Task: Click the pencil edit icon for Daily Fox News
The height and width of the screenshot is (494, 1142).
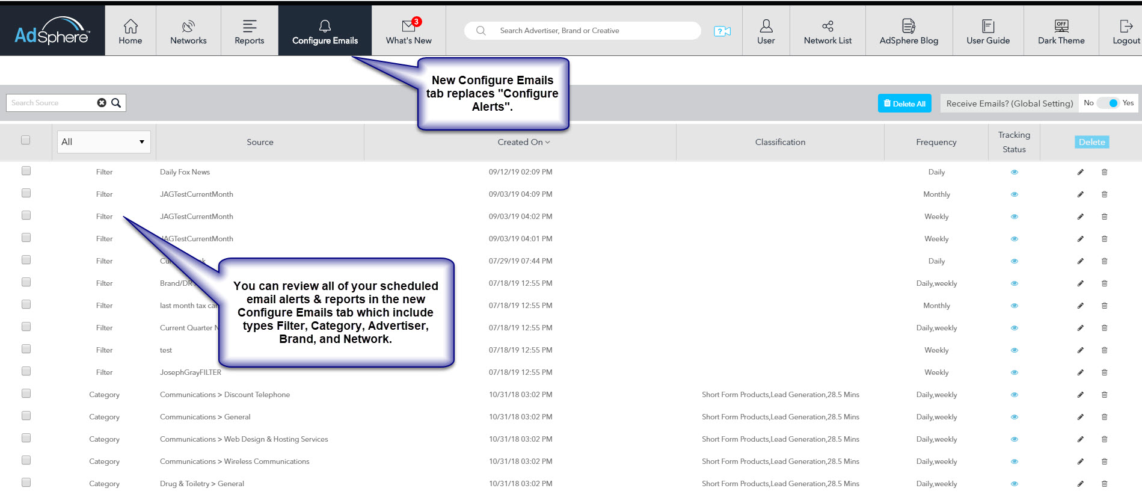Action: (x=1080, y=172)
